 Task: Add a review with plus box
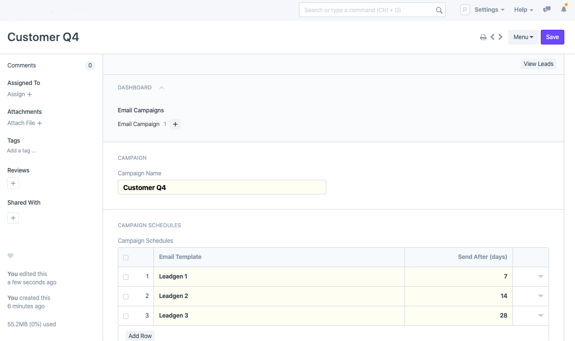(x=13, y=184)
